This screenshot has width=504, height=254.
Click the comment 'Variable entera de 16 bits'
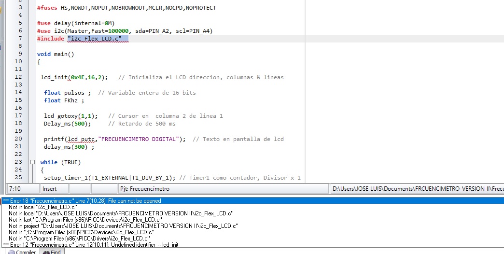(x=147, y=93)
